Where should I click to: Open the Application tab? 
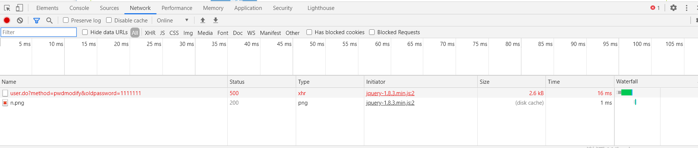[x=248, y=8]
